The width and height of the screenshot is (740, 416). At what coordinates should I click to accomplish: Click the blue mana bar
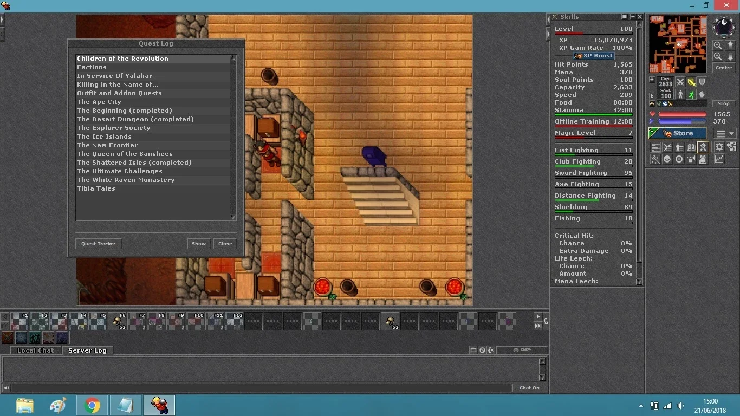[683, 121]
